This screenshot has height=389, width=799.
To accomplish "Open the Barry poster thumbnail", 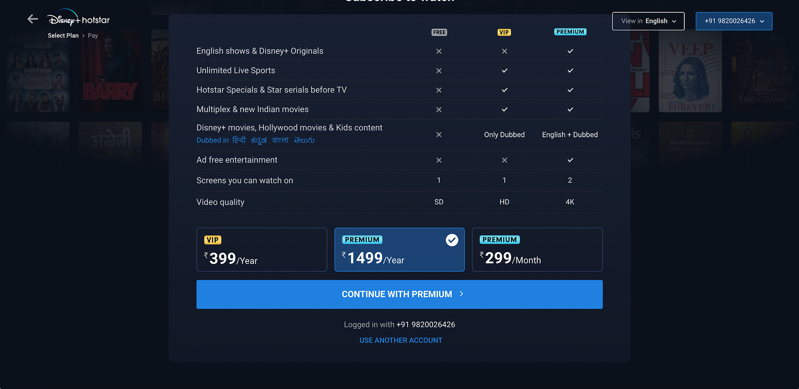I will (x=110, y=71).
